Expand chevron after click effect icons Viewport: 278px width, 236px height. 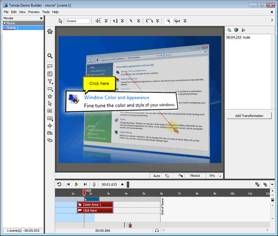185,21
